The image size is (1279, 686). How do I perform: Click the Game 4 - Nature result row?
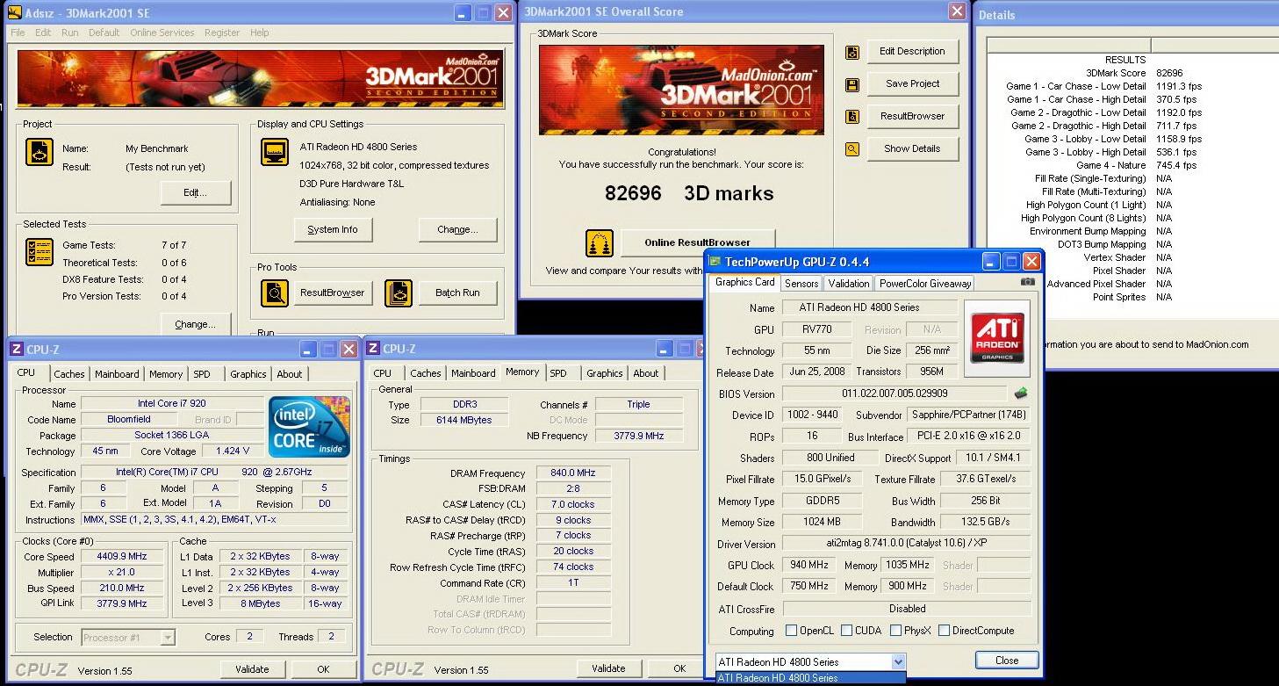tap(1132, 165)
